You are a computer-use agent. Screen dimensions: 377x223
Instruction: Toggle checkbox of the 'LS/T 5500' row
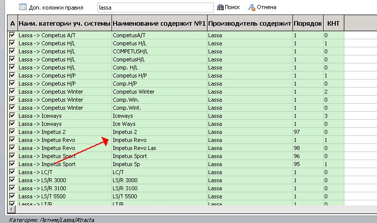[x=12, y=196]
